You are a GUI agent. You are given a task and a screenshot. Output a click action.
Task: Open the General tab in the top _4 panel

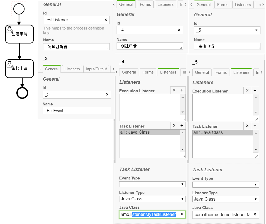point(126,4)
